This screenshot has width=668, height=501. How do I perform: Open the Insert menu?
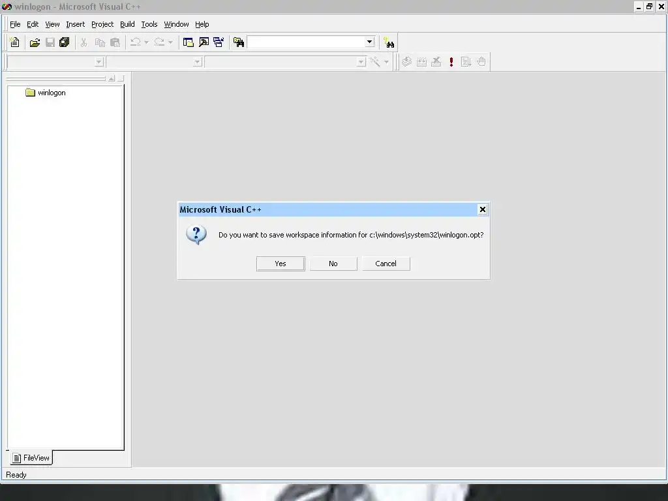click(76, 24)
